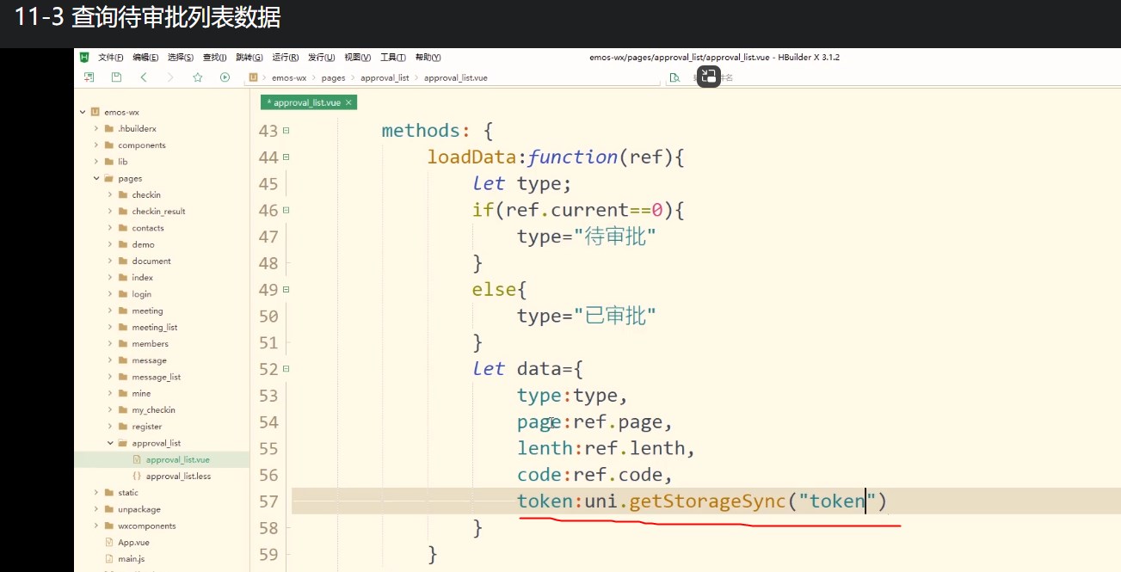Click the components folder icon
1121x572 pixels.
109,145
